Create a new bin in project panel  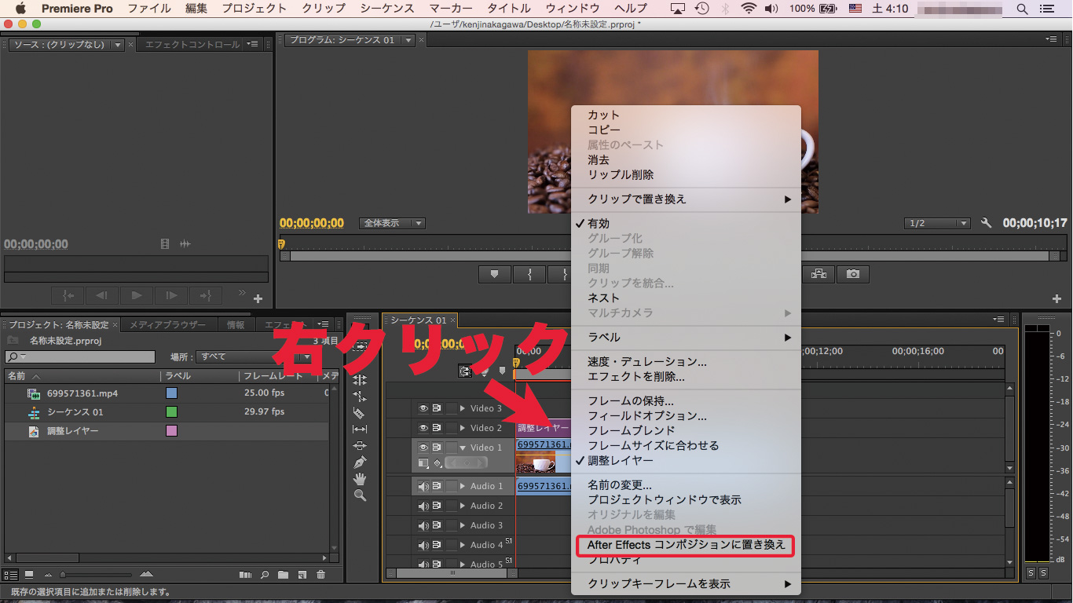click(x=283, y=575)
